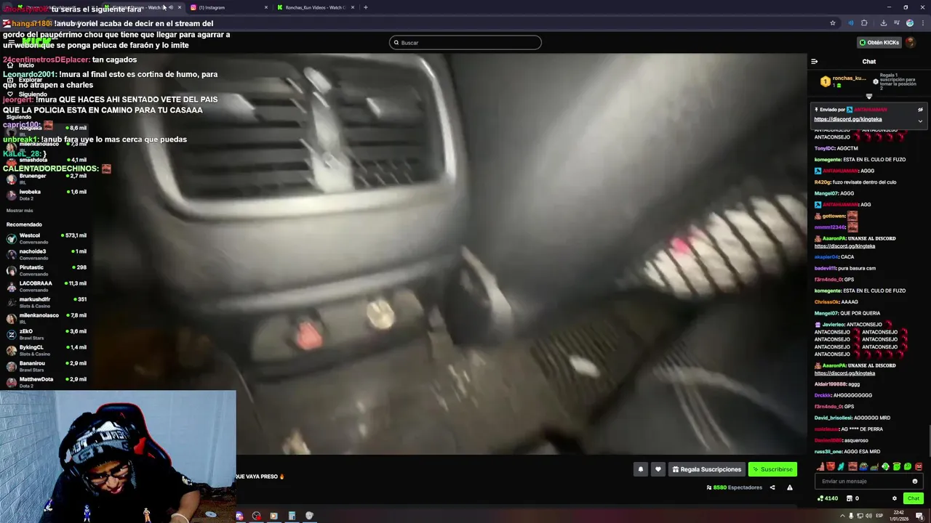Screen dimensions: 931x523
Task: Open browser profile avatar icon
Action: [910, 23]
